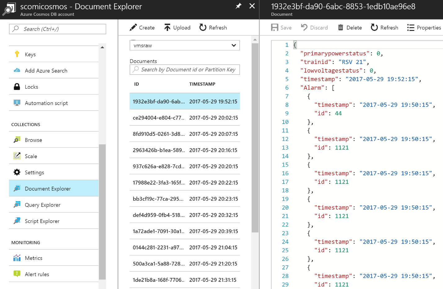Click the Properties list icon
Screen dimensions: 443x289
(411, 28)
